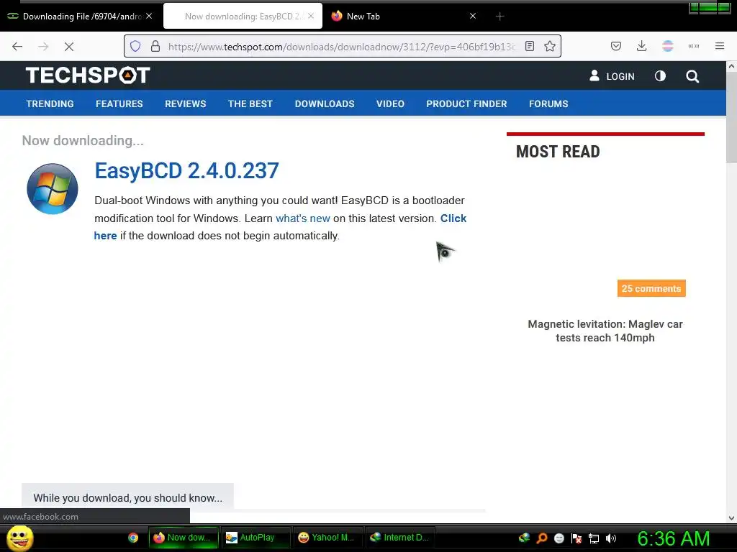Open the tracking protection shield icon
This screenshot has width=737, height=552.
(x=135, y=46)
